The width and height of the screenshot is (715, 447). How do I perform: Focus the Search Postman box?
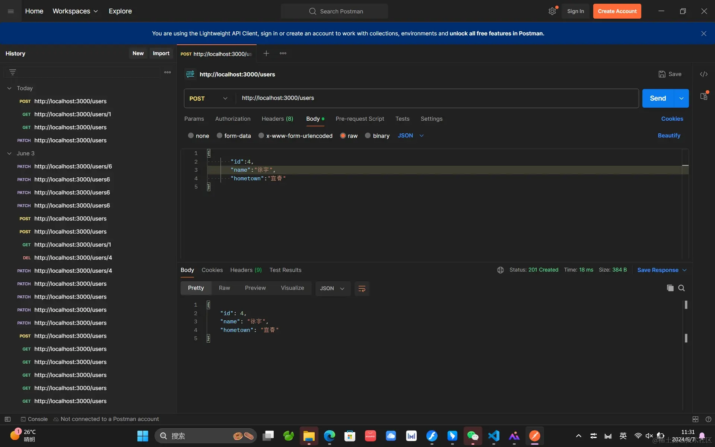coord(334,11)
